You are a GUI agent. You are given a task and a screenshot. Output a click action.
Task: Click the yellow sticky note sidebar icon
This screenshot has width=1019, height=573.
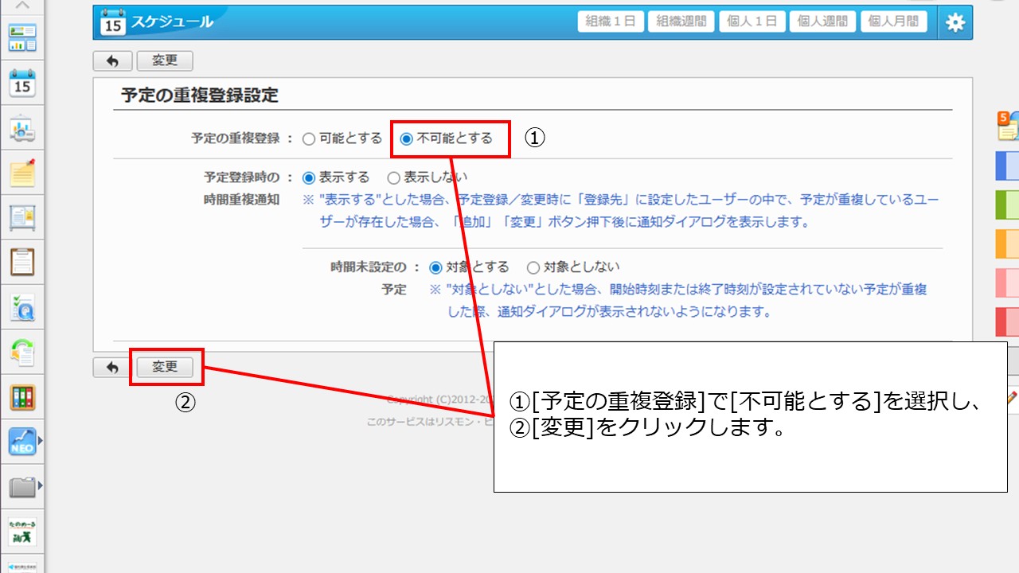pos(22,172)
